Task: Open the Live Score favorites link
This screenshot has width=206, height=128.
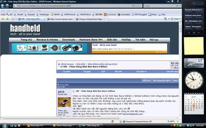Action: (x=111, y=14)
